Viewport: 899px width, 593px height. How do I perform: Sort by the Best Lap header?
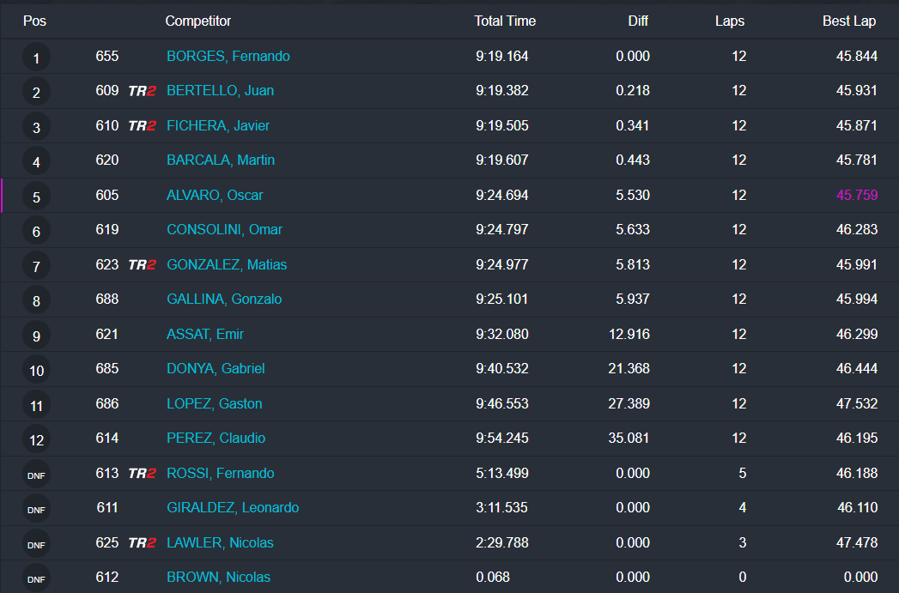tap(848, 21)
